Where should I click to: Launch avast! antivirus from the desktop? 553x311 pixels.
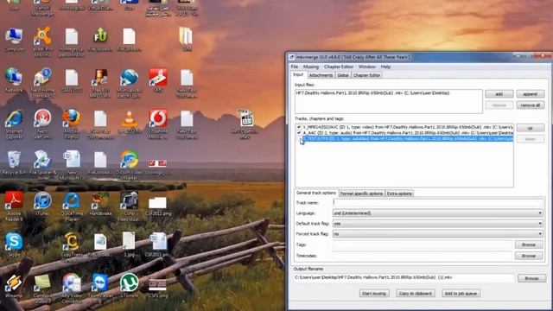pos(42,41)
